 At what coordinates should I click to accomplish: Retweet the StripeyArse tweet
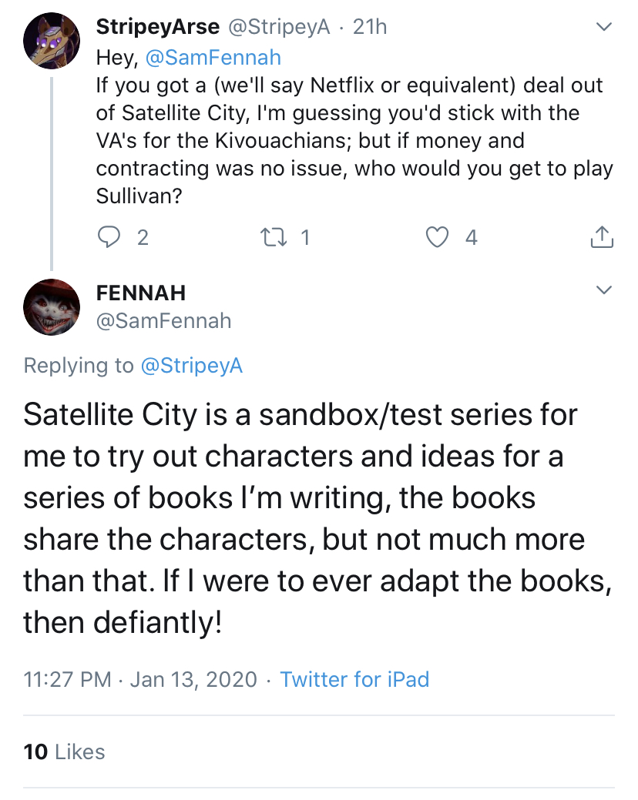(273, 237)
